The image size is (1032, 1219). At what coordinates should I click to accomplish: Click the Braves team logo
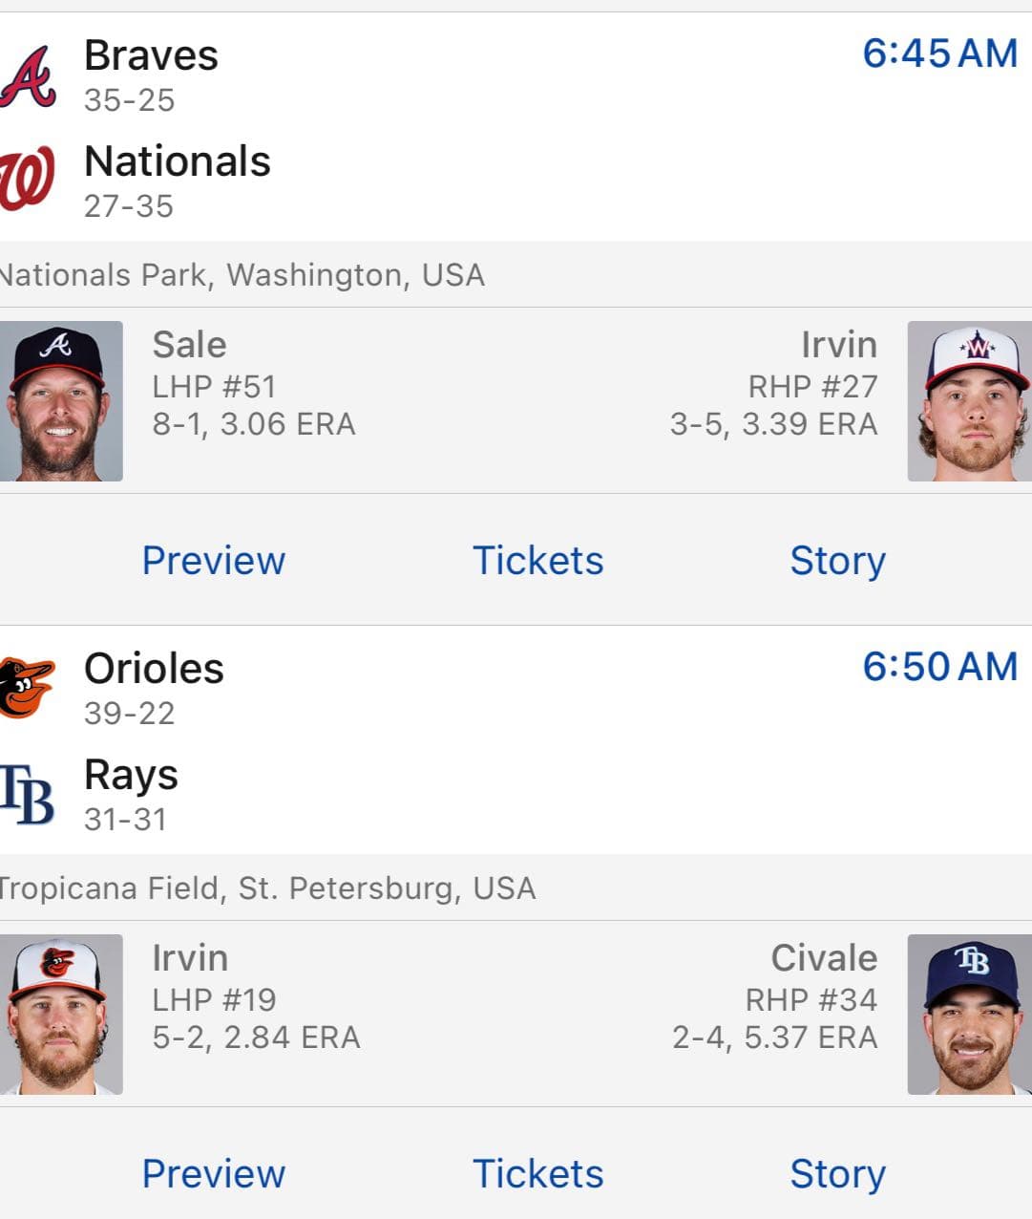28,76
